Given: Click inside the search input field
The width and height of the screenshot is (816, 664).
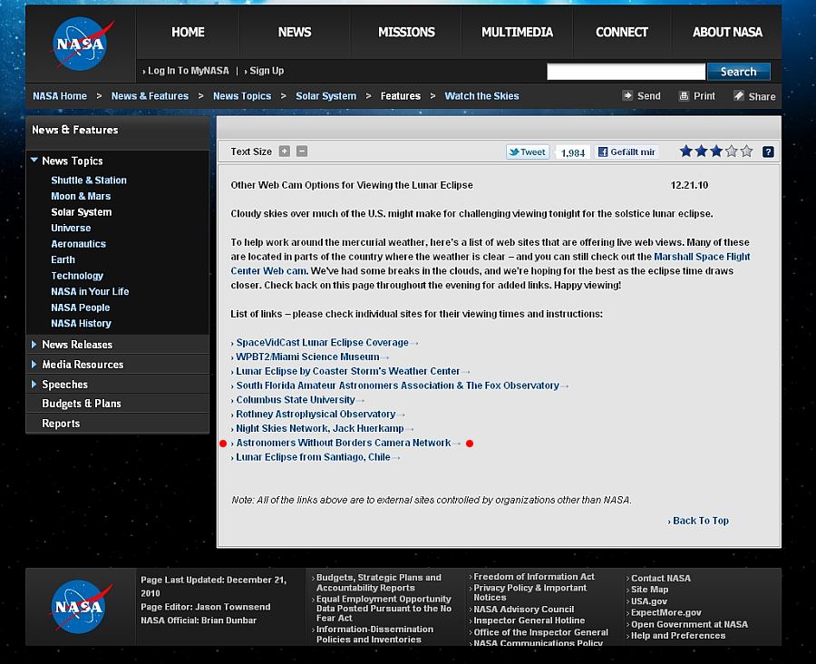Looking at the screenshot, I should click(x=626, y=72).
